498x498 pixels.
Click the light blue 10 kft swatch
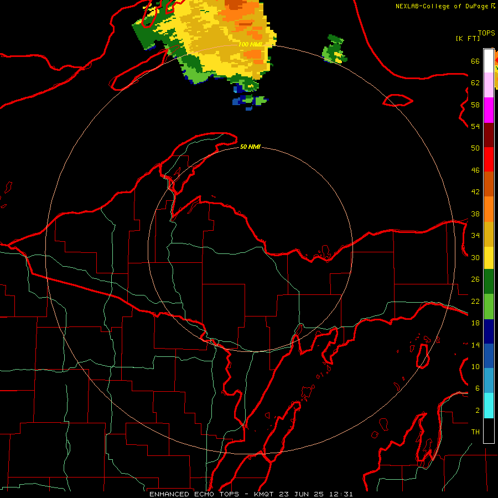[489, 381]
